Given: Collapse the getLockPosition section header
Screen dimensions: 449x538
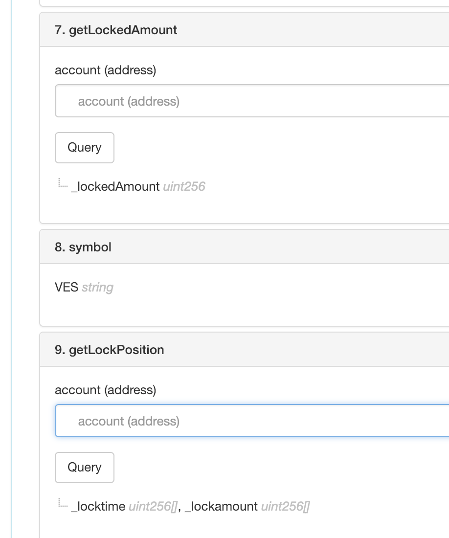Looking at the screenshot, I should [x=110, y=350].
